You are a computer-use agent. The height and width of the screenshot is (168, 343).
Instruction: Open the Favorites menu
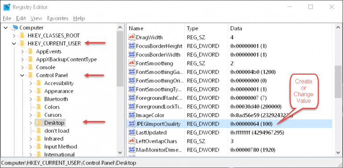pos(58,18)
